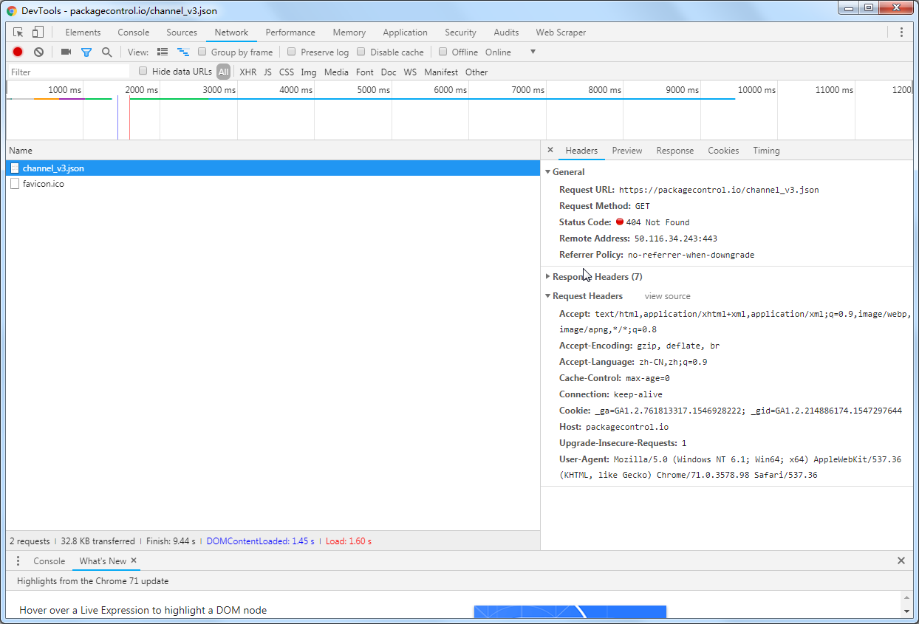Filter requests by CSS type
Viewport: 919px width, 624px height.
click(287, 72)
